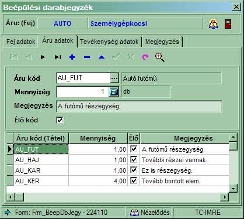The height and width of the screenshot is (219, 244).
Task: Select AU_FUT cell in grid
Action: (x=41, y=149)
